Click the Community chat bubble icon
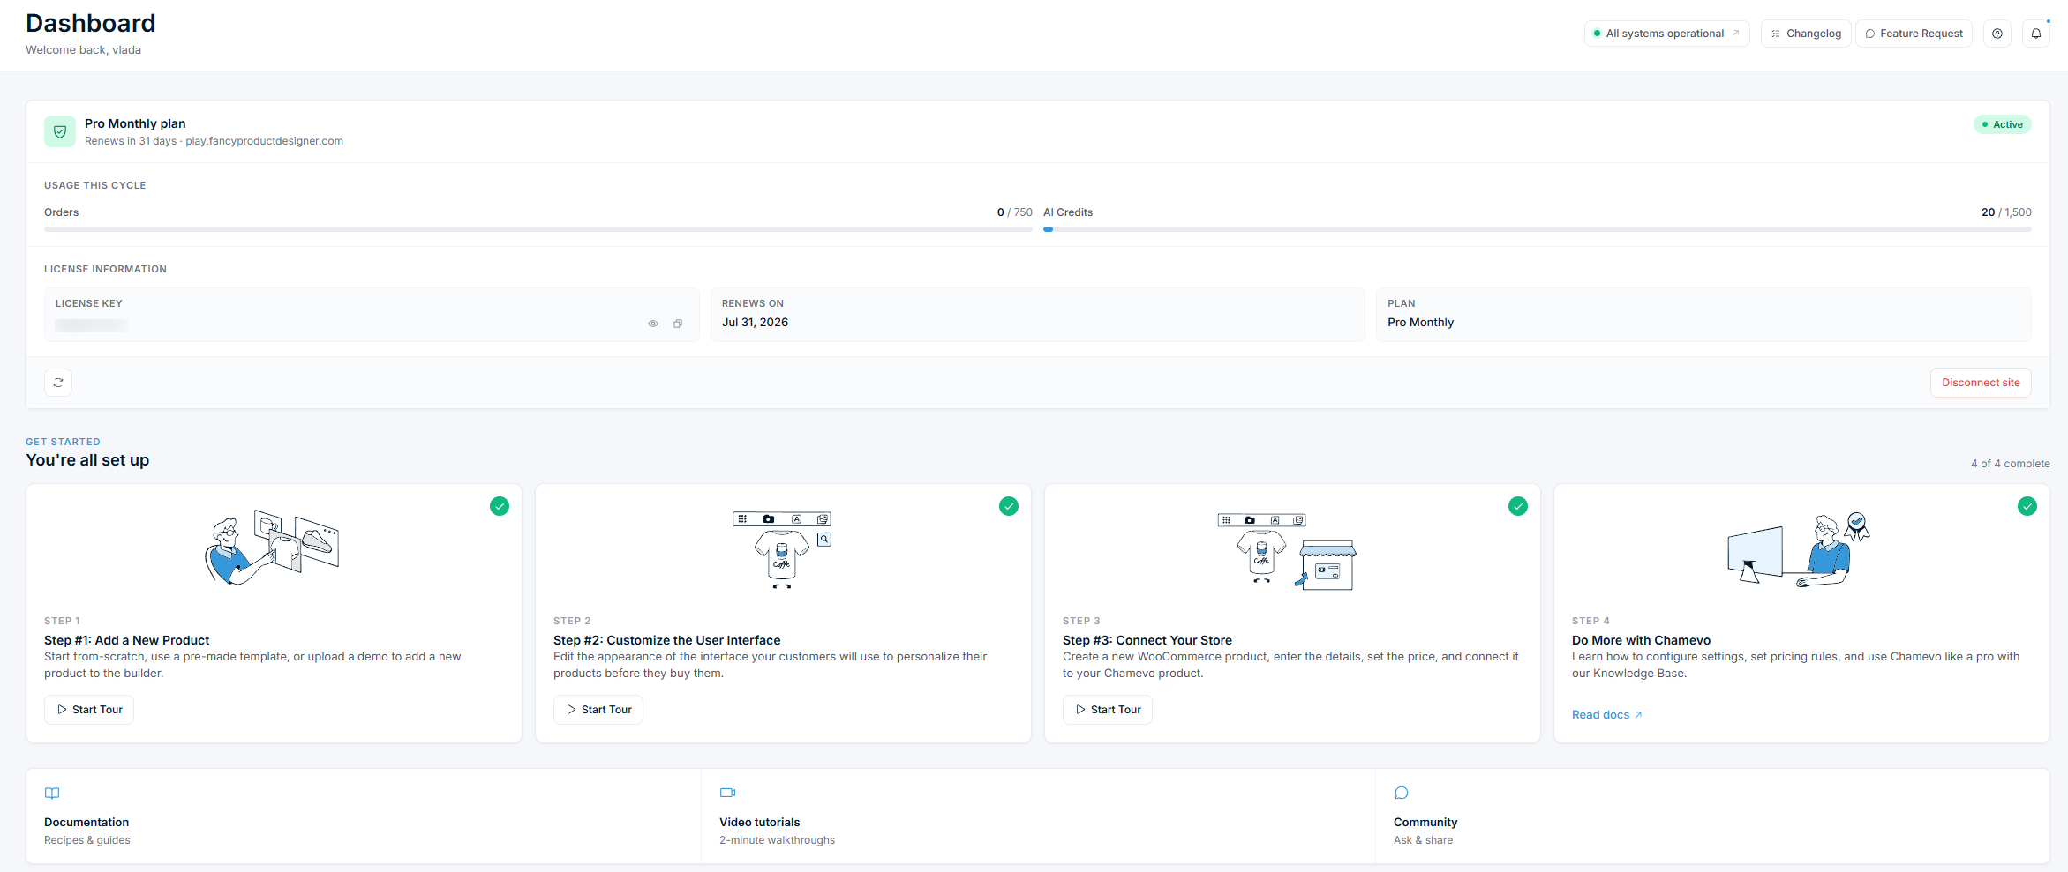This screenshot has width=2068, height=872. point(1402,793)
